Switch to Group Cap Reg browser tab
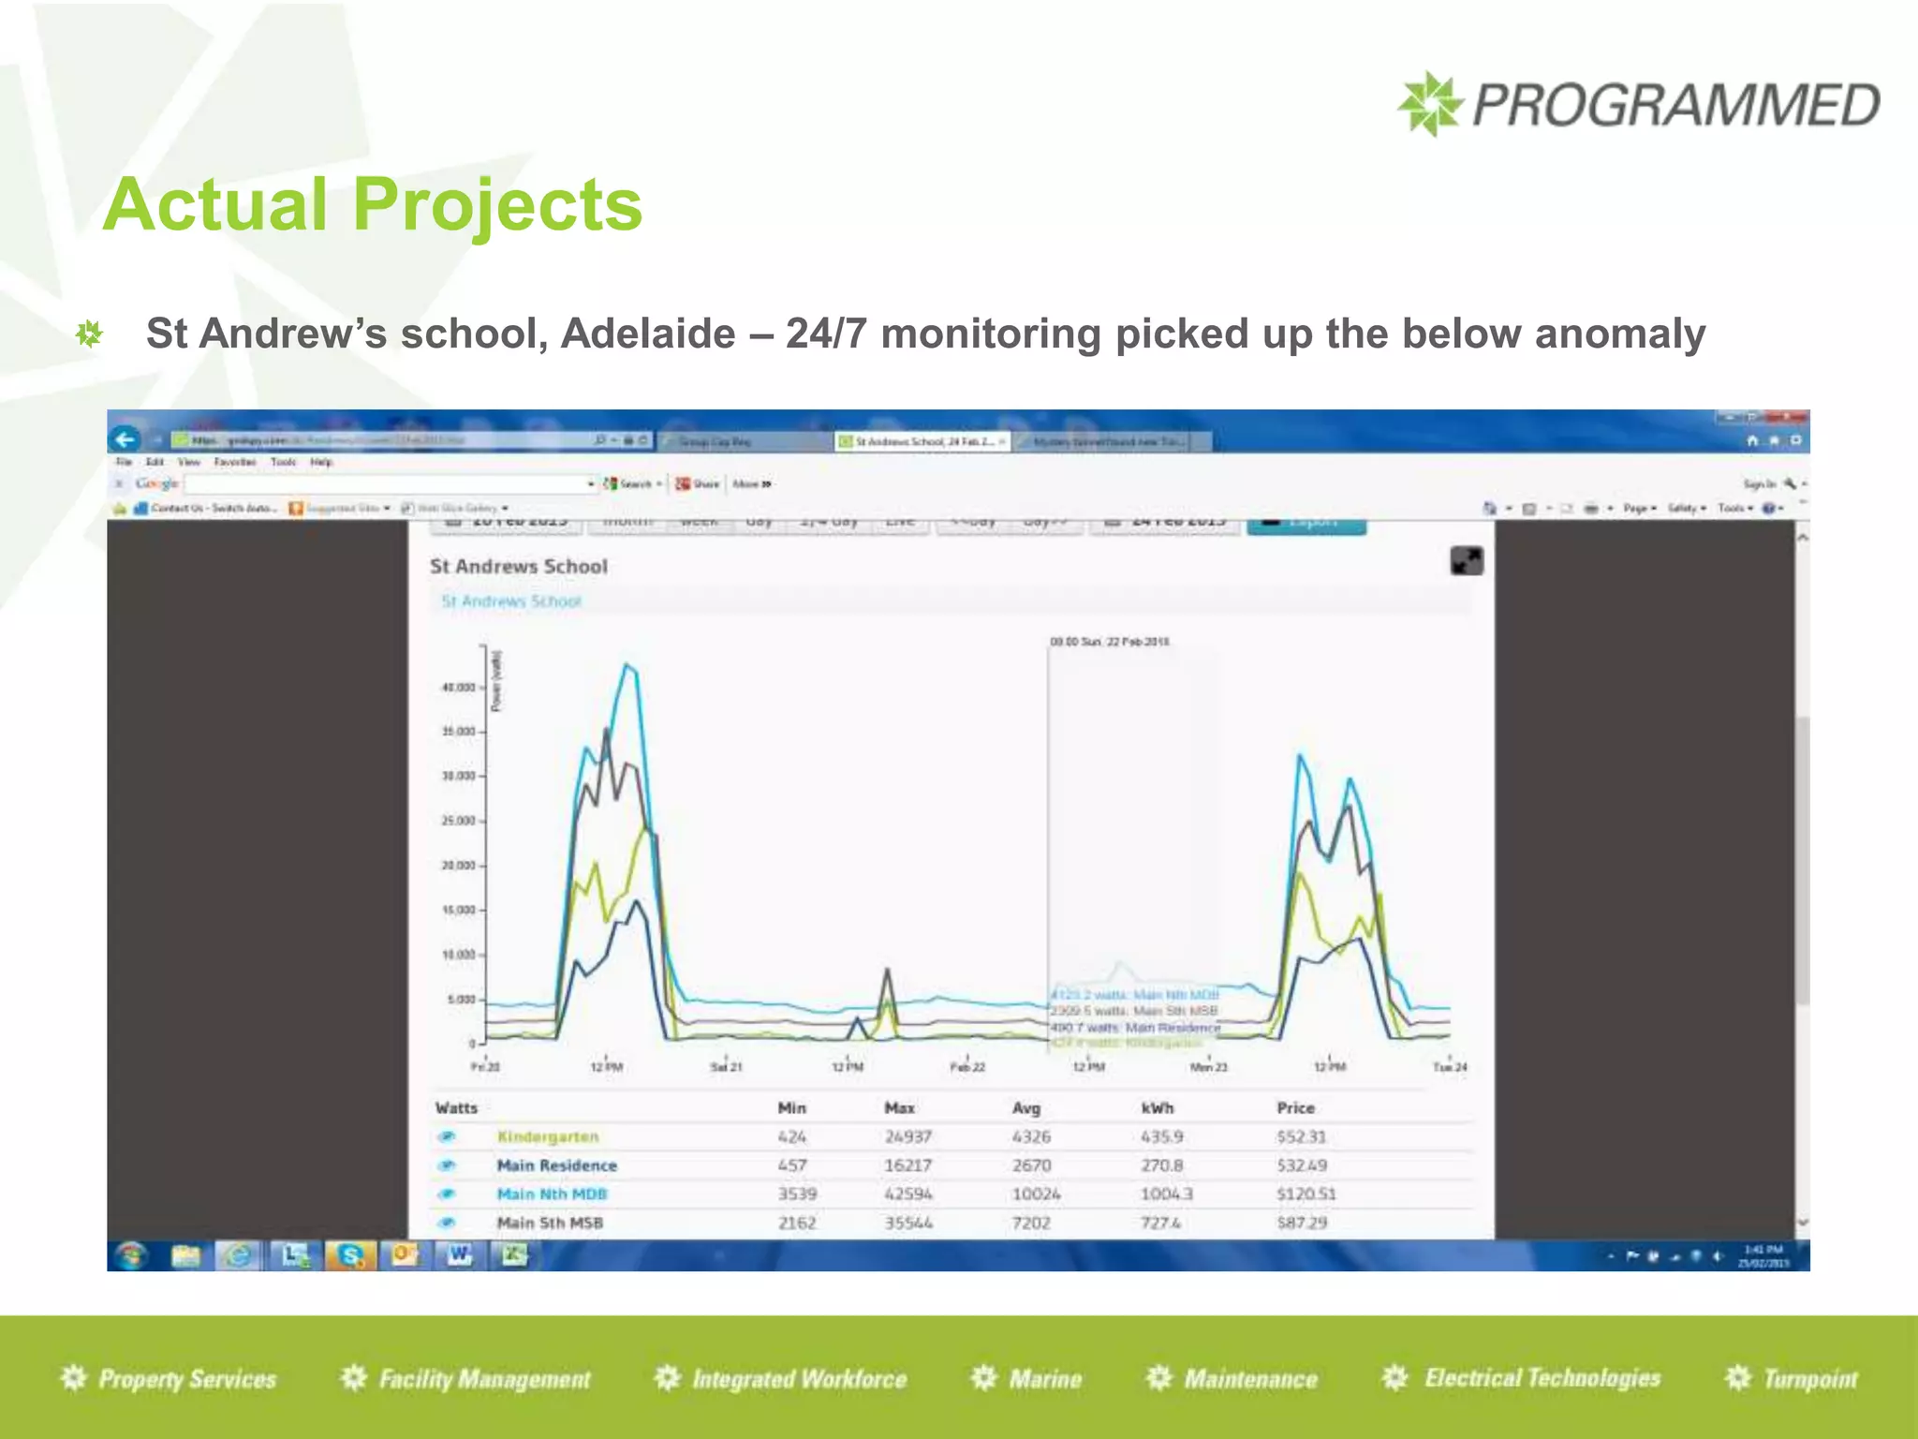Viewport: 1918px width, 1439px height. point(745,441)
